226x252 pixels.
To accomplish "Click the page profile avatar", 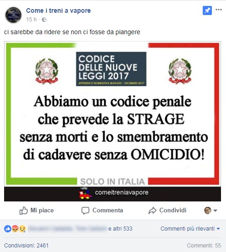I will coord(13,15).
